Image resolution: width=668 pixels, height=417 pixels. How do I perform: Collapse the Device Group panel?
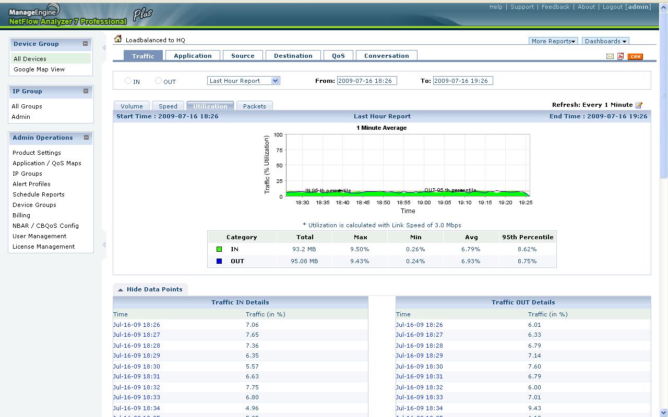tap(86, 44)
